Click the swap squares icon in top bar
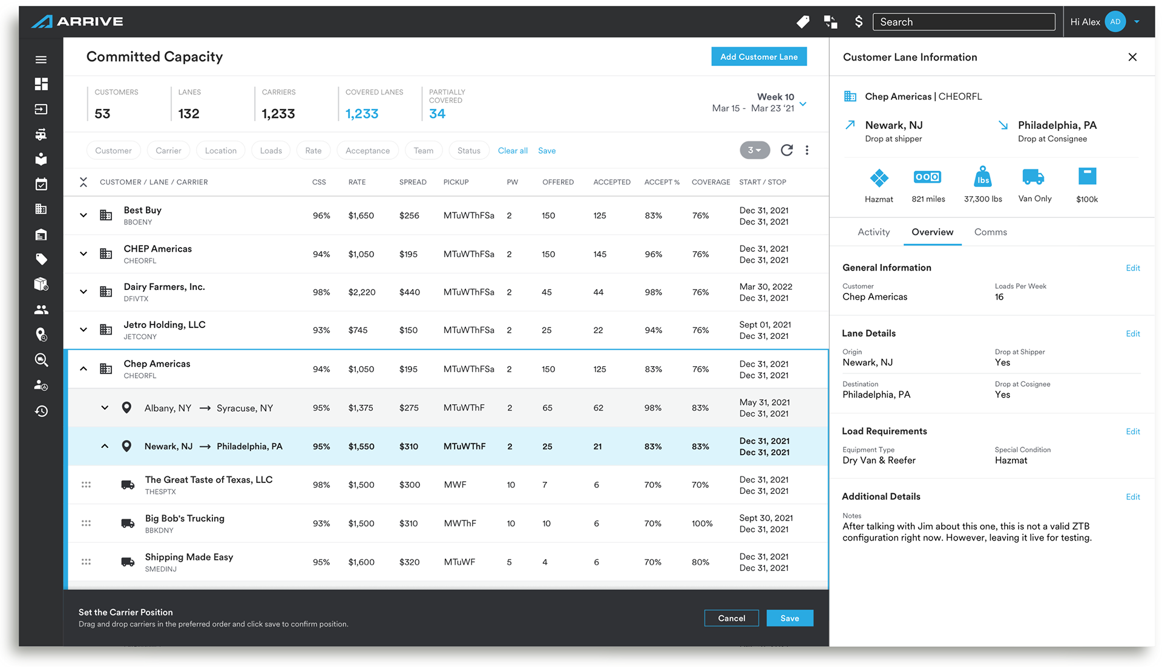The width and height of the screenshot is (1162, 667). (x=830, y=22)
